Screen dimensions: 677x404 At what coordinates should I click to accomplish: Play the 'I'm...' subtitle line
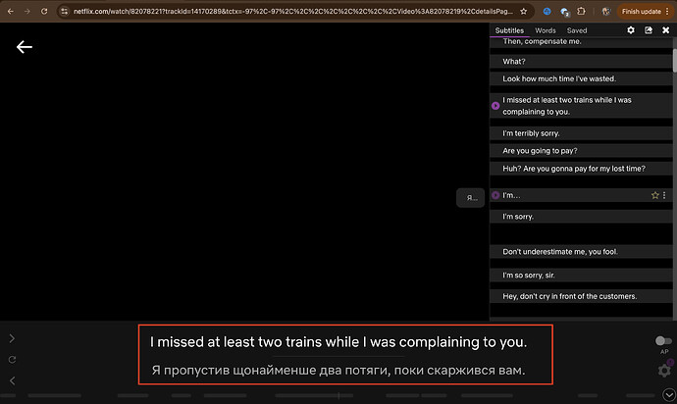pyautogui.click(x=495, y=195)
